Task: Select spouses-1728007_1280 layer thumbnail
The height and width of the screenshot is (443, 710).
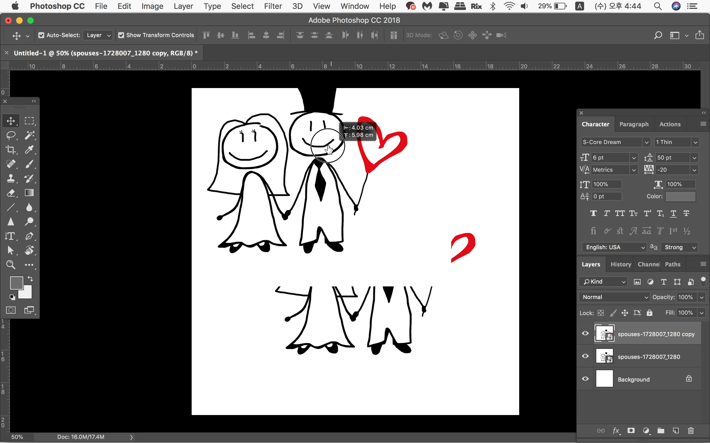Action: [x=604, y=357]
